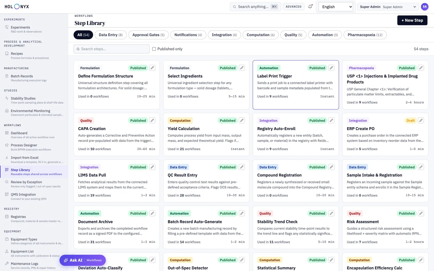Screen dimensions: 434x271
Task: Edit the ERP Create PO step
Action: click(421, 120)
